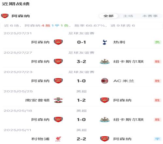This screenshot has height=144, width=163.
Task: Click Tottenham crest in the 0-1 match
Action: point(105,42)
